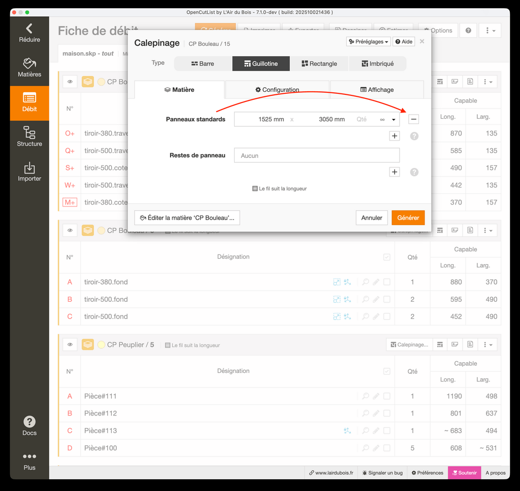This screenshot has height=491, width=520.
Task: Select the Rectangle calepinage type
Action: [x=319, y=63]
